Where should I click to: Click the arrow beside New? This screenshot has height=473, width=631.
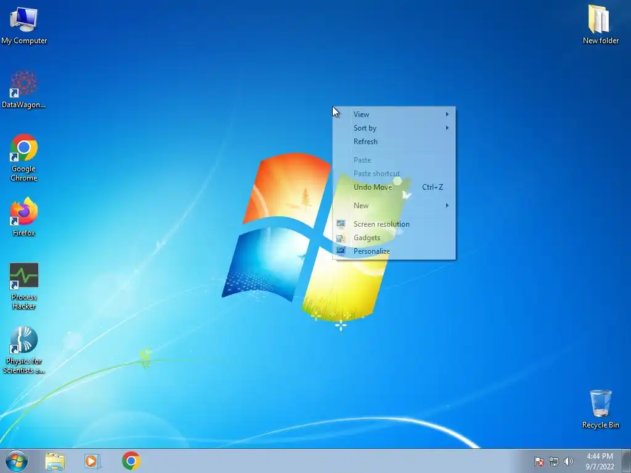(447, 206)
